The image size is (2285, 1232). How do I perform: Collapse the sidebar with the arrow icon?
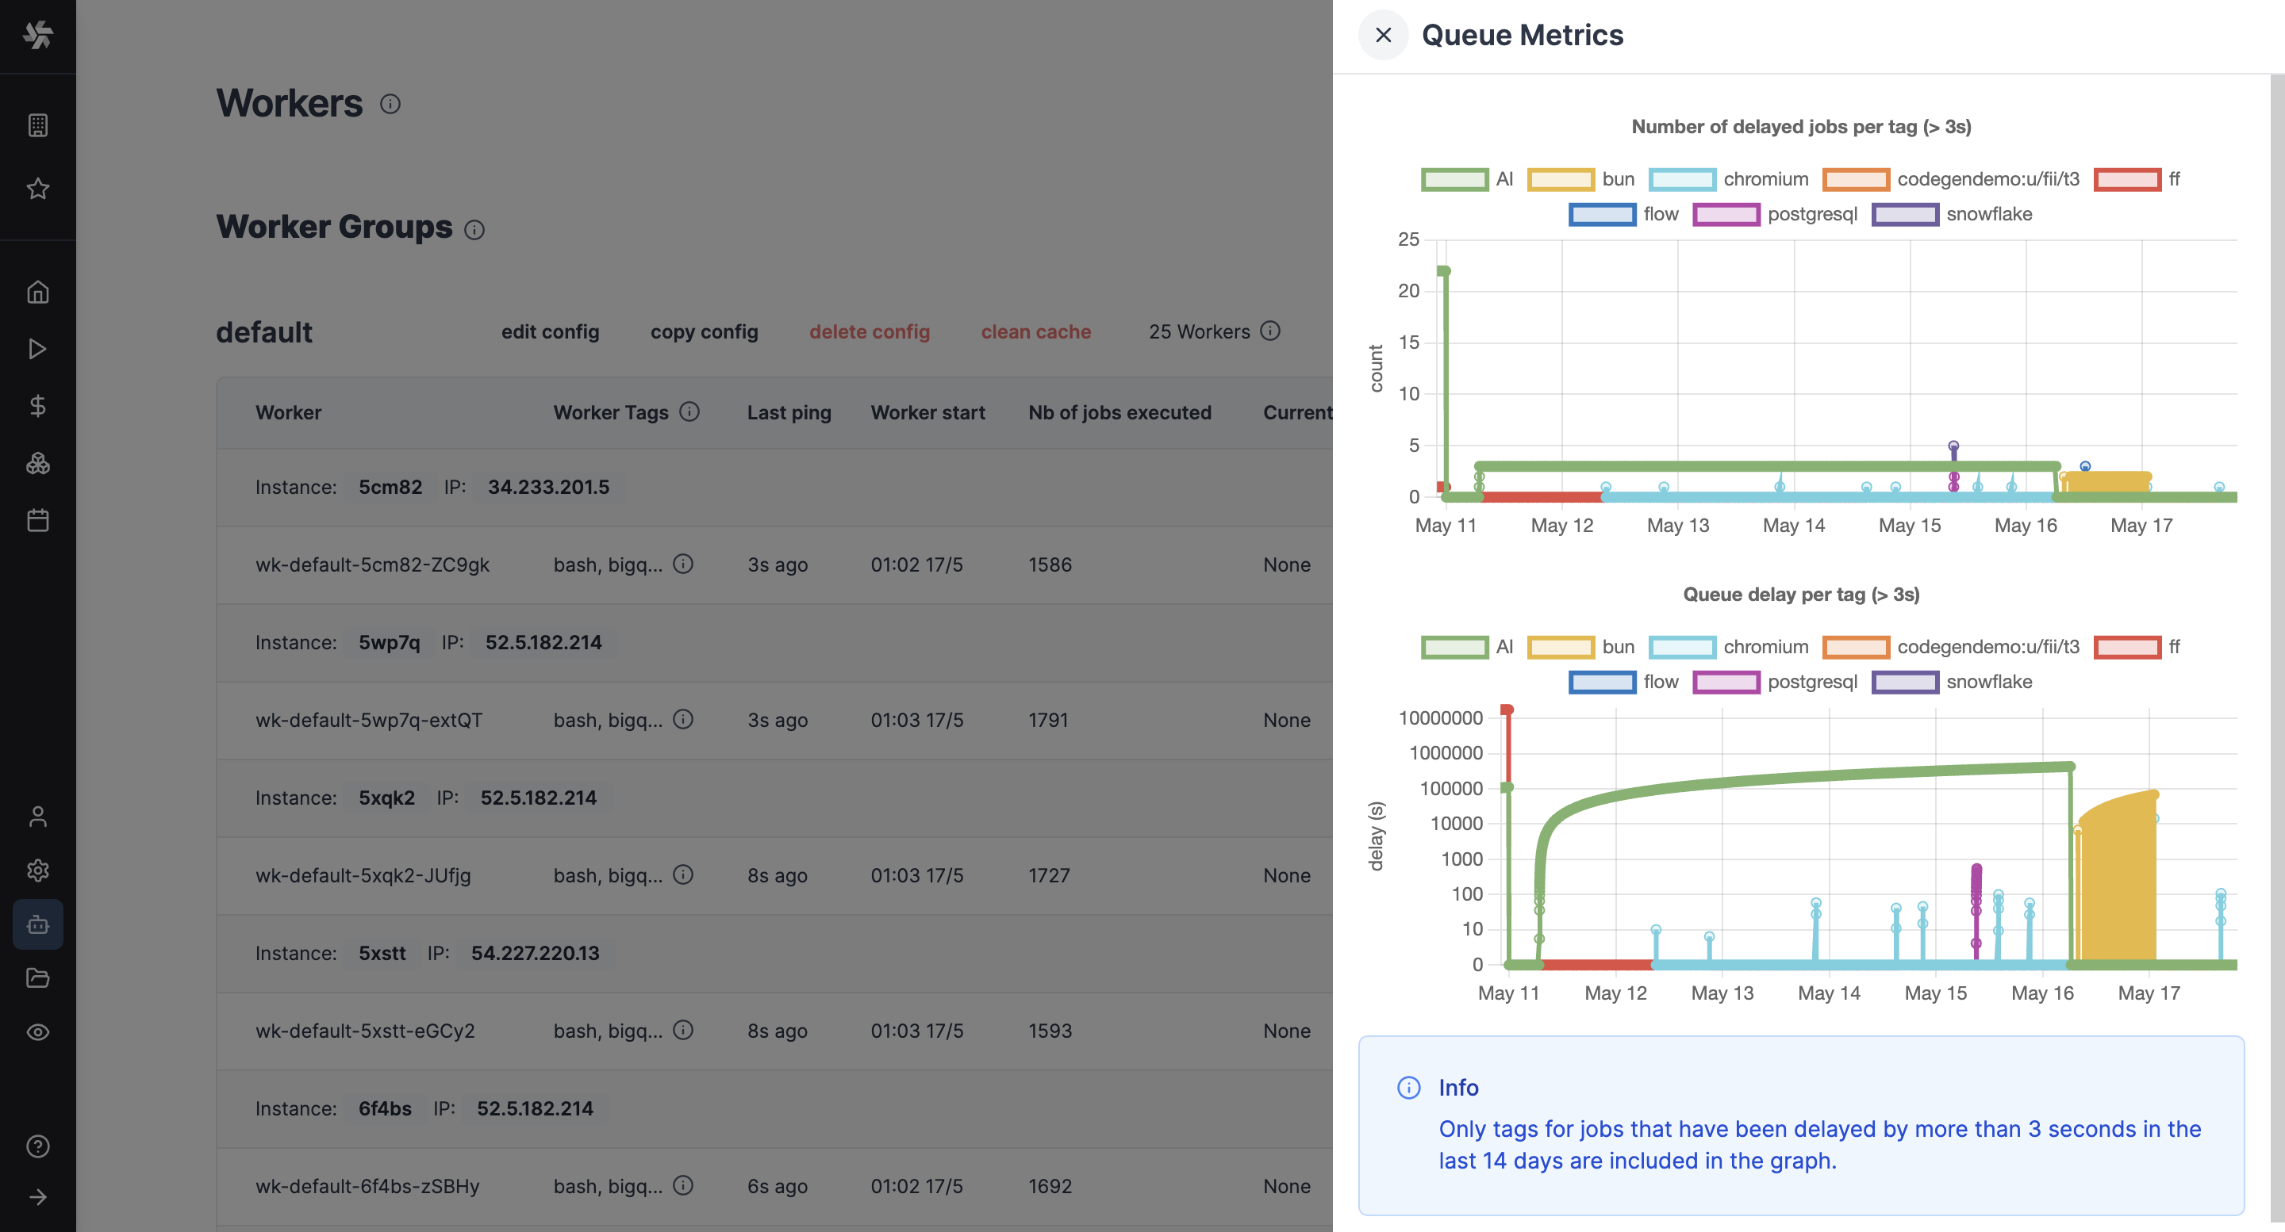tap(38, 1196)
